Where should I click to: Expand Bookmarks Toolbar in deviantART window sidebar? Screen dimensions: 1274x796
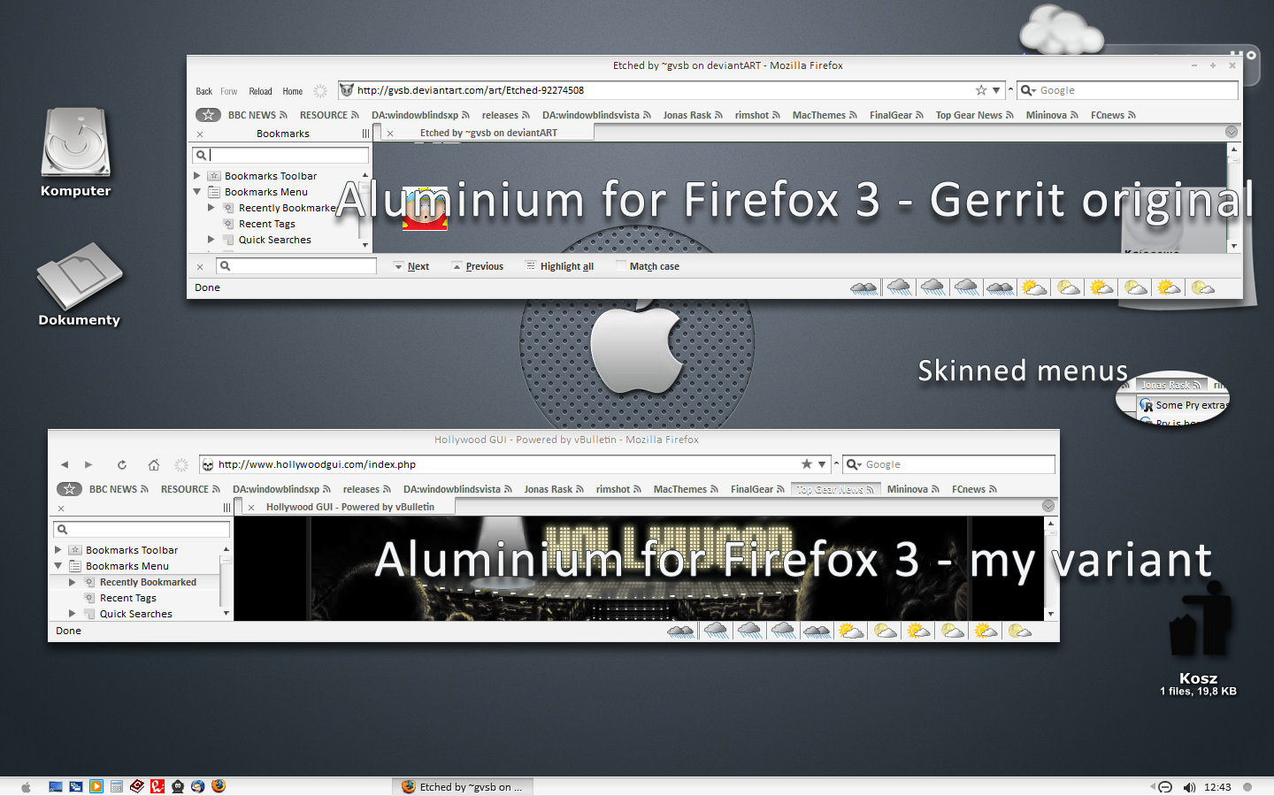pos(197,176)
